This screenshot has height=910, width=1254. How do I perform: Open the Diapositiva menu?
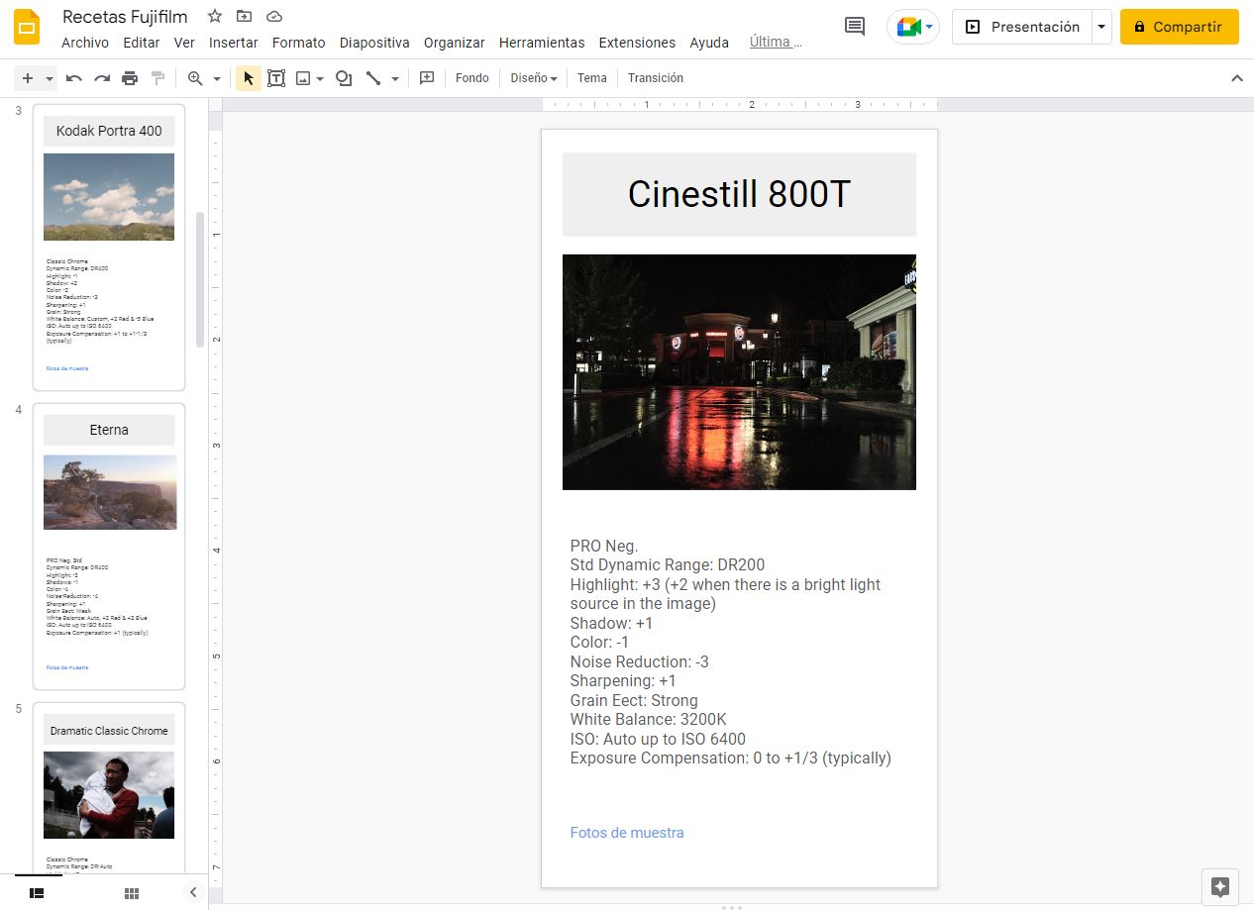[x=374, y=43]
